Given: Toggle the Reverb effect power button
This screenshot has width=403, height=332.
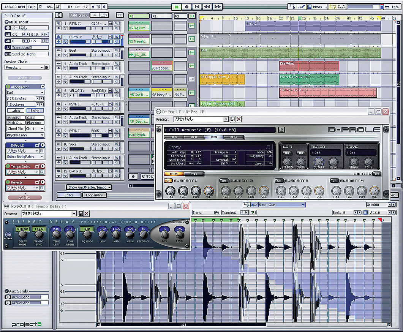Looking at the screenshot, I should click(8, 182).
